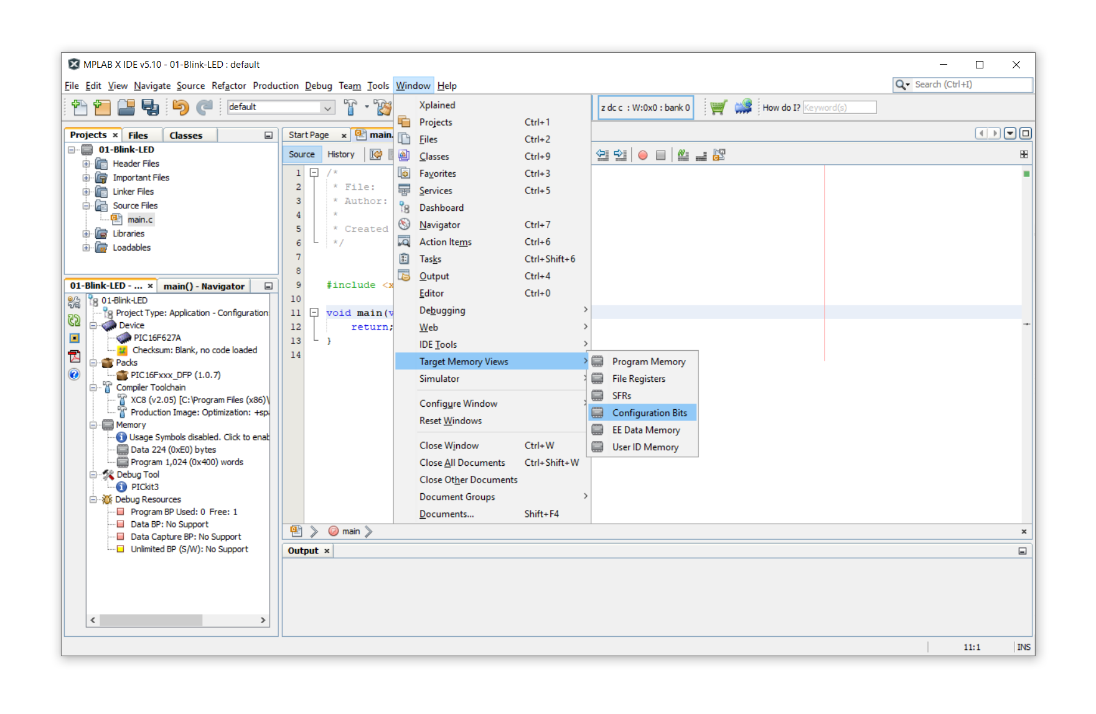Click the blue help icon in dashboard
This screenshot has height=714, width=1096.
point(74,374)
